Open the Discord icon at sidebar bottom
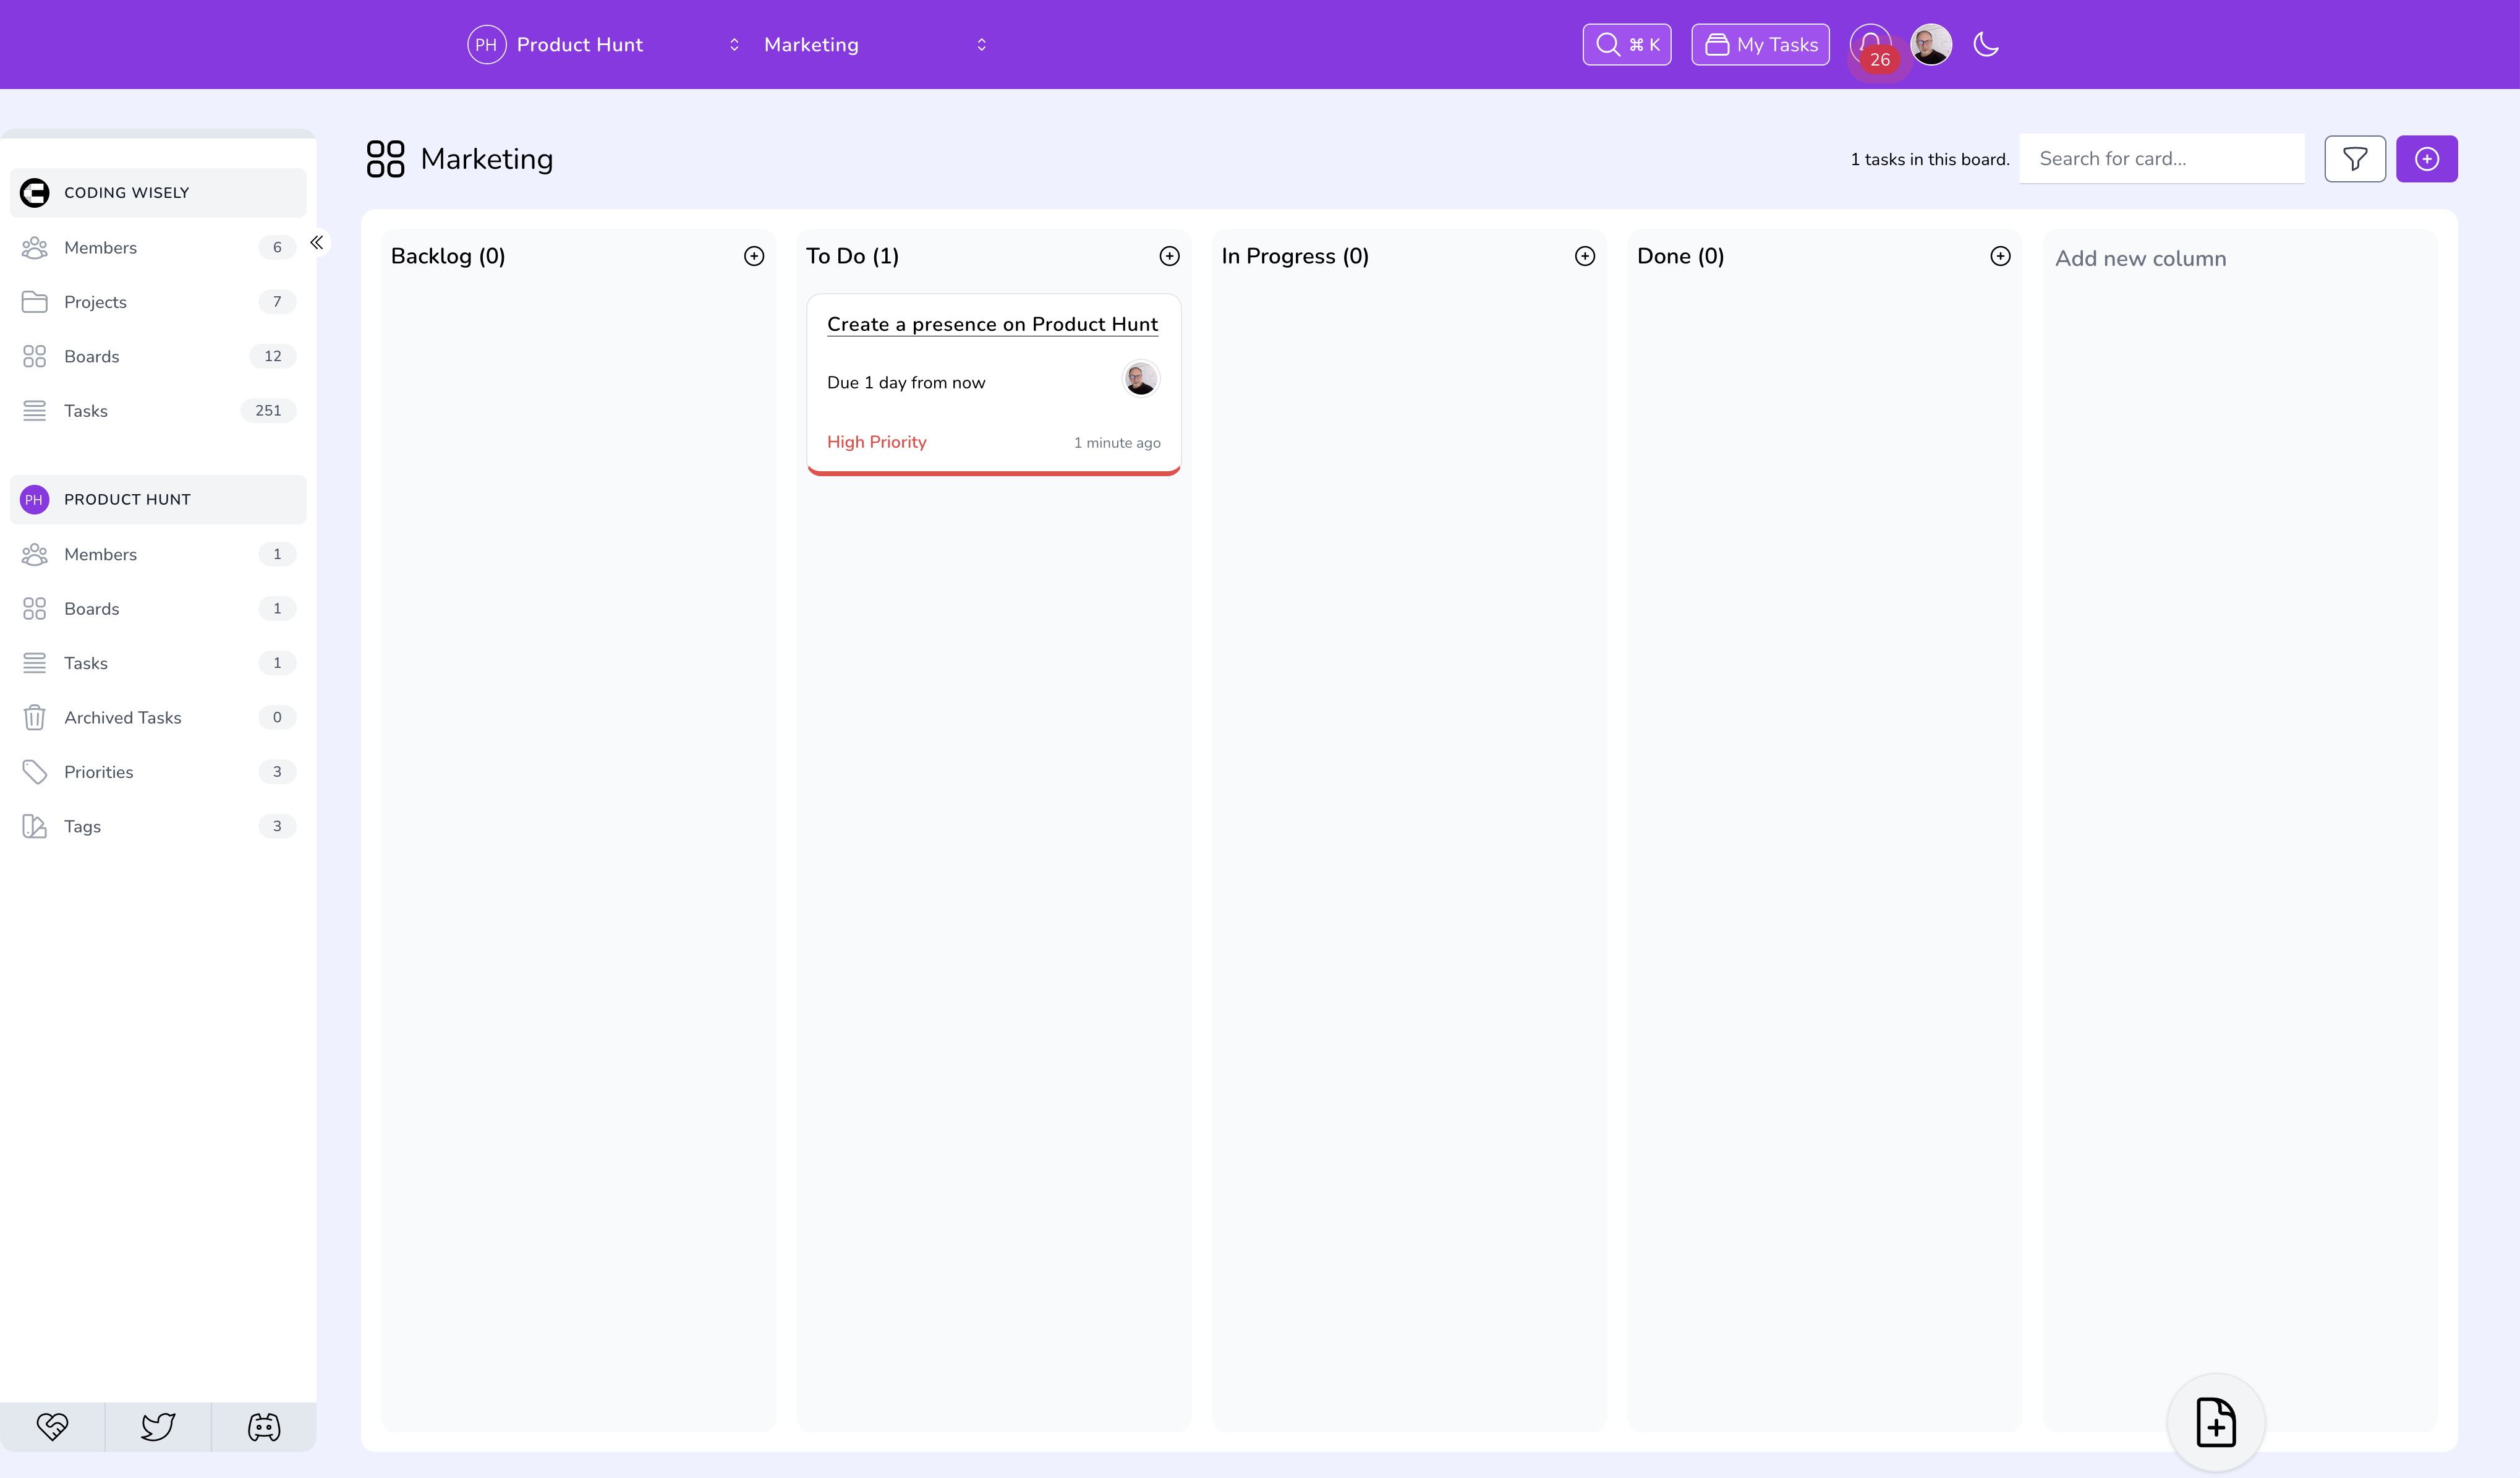Viewport: 2520px width, 1478px height. pyautogui.click(x=264, y=1427)
